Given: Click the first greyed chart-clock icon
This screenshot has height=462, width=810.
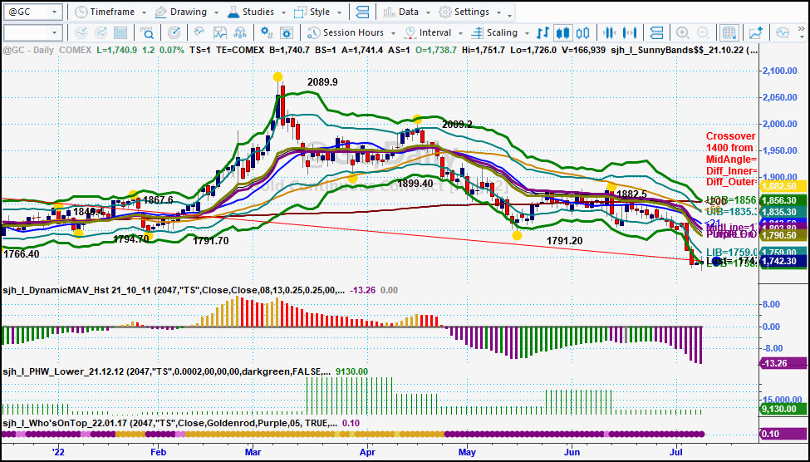Looking at the screenshot, I should 81,33.
